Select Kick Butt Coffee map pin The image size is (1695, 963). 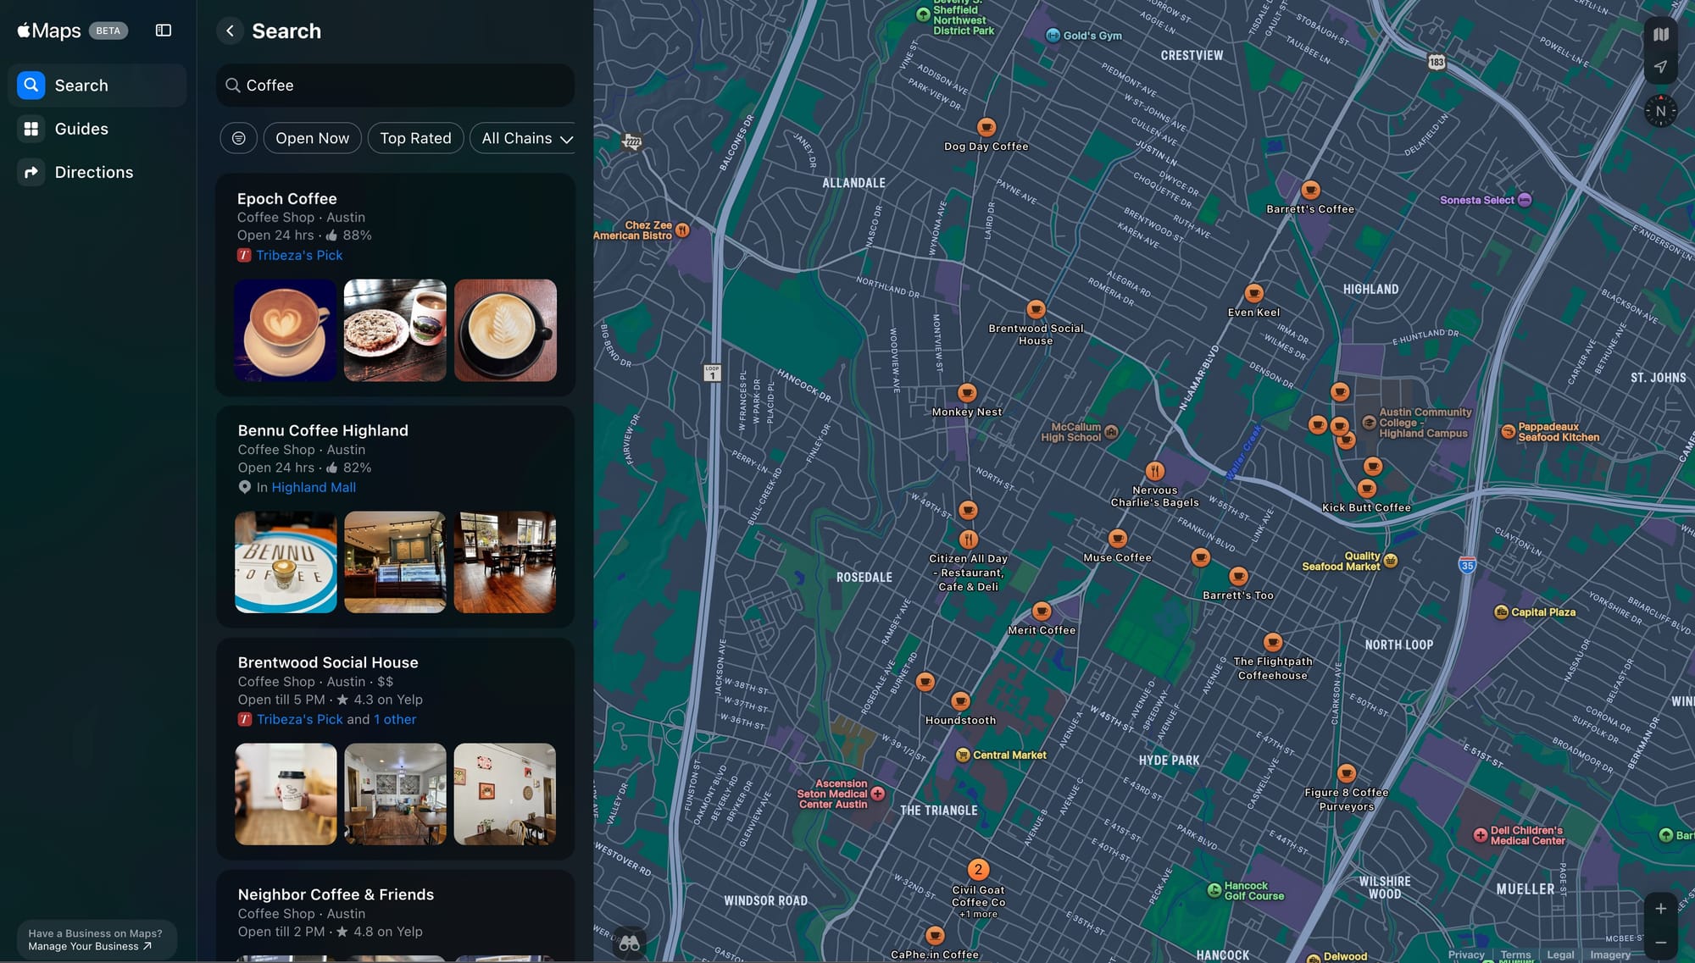tap(1366, 489)
